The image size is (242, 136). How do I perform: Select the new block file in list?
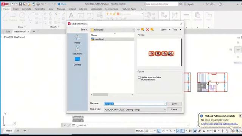pos(112,39)
